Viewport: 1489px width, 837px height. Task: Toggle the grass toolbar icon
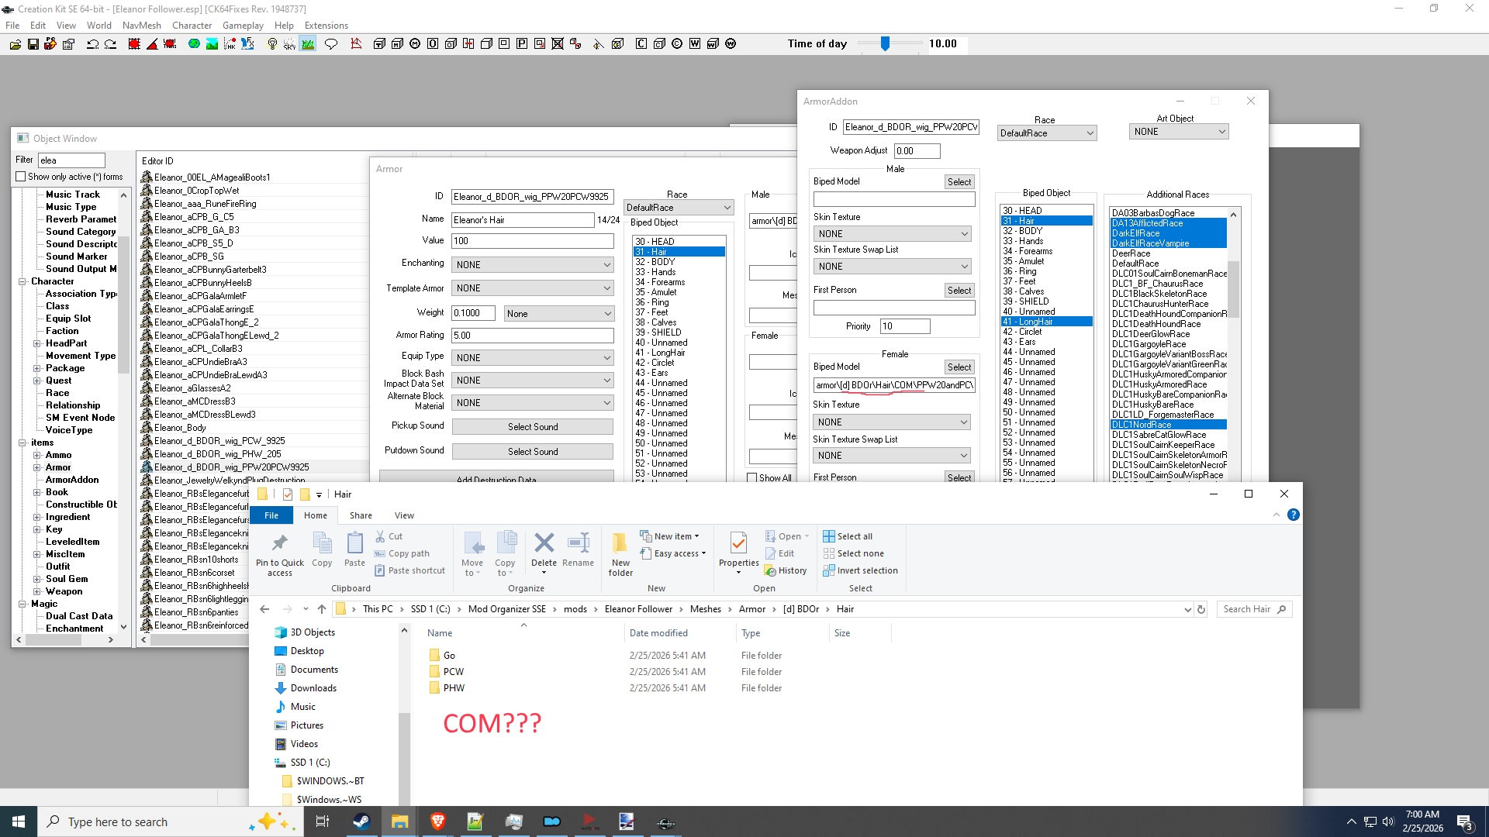point(308,44)
